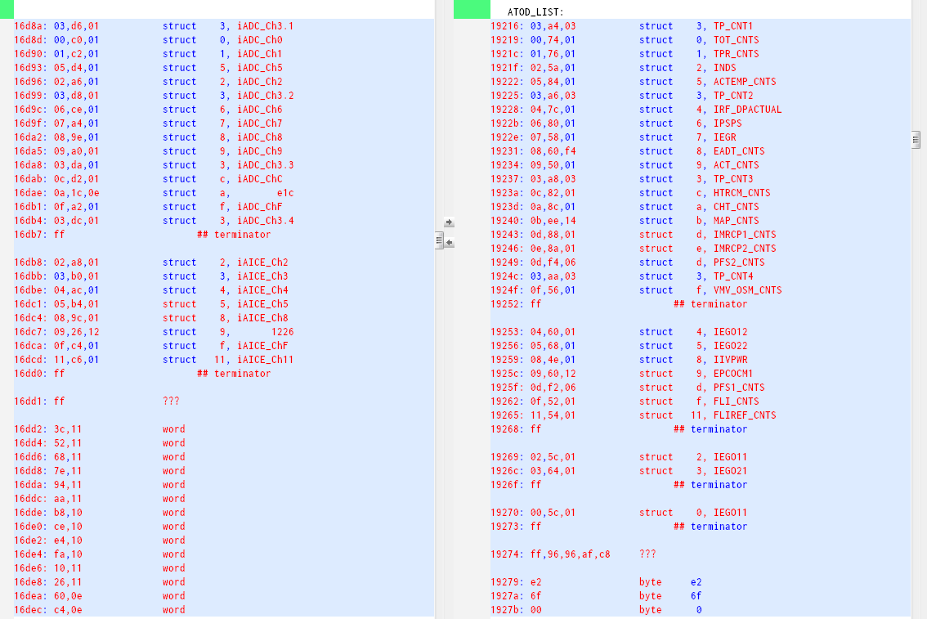
Task: Click the word entry at address 16dd2
Action: click(98, 429)
